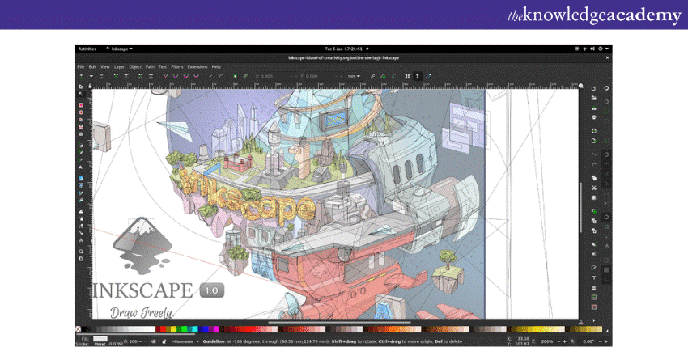Toggle current layer lock in status bar
The height and width of the screenshot is (364, 688).
pos(164,341)
